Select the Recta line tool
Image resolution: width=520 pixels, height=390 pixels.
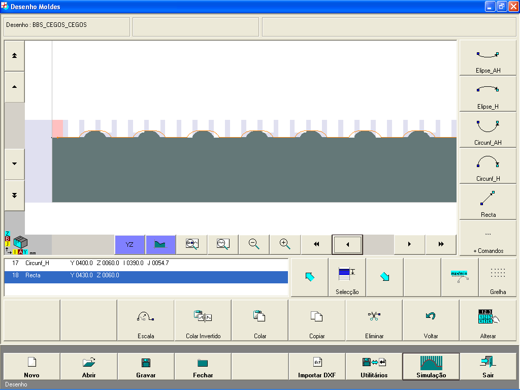[487, 202]
